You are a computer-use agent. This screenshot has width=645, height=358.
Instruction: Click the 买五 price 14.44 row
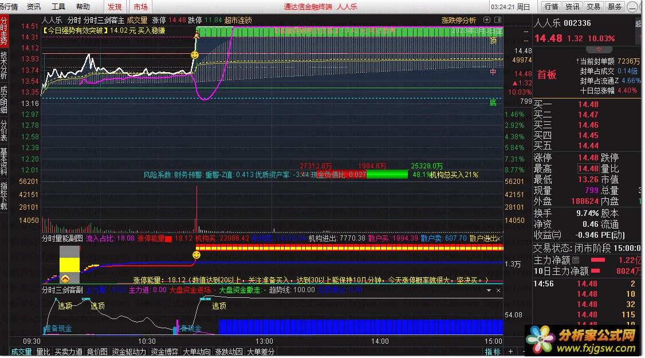(588, 145)
